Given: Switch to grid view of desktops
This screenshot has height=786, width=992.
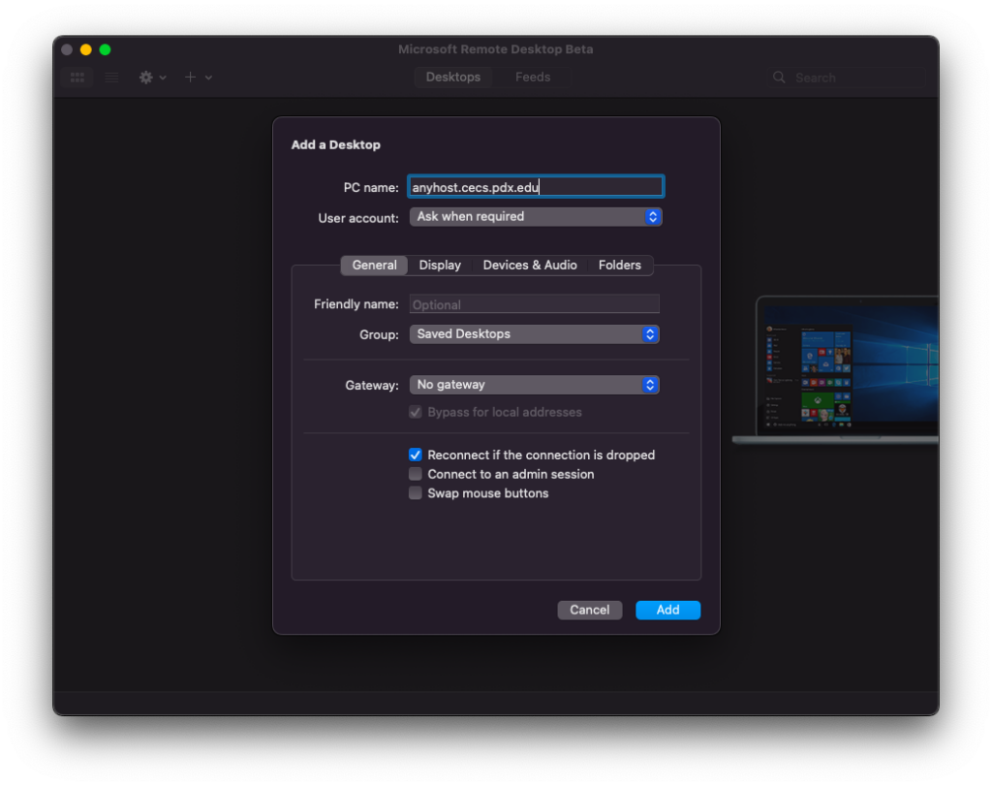Looking at the screenshot, I should [77, 78].
